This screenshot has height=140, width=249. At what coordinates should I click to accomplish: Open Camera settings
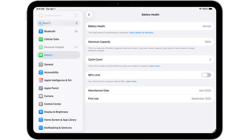point(58,96)
